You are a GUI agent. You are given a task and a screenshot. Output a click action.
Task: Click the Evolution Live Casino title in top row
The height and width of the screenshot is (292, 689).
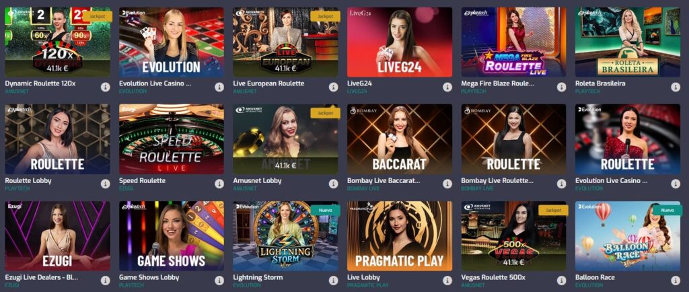point(155,83)
